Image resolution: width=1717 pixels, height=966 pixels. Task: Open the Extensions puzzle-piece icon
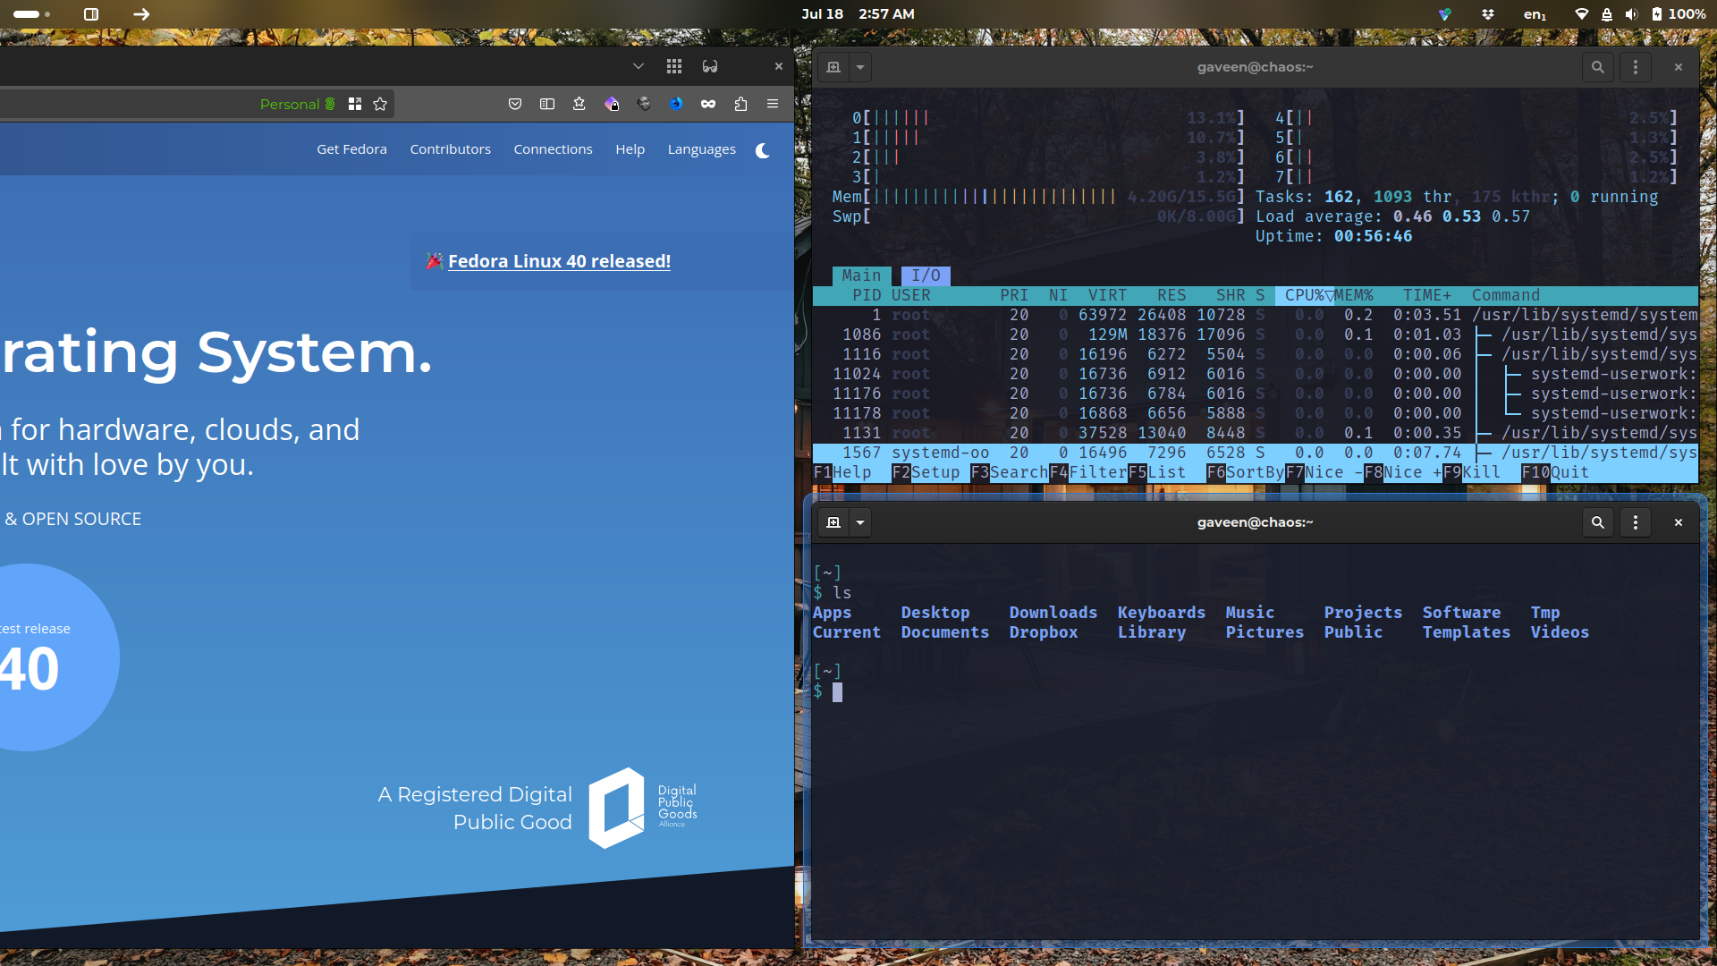tap(740, 104)
